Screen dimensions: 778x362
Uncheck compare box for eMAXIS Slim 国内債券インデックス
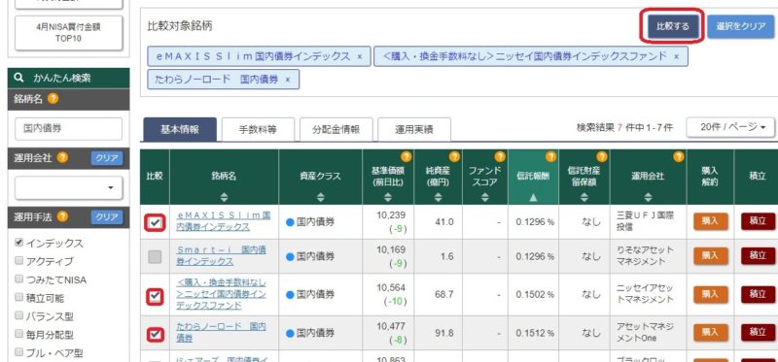click(156, 223)
